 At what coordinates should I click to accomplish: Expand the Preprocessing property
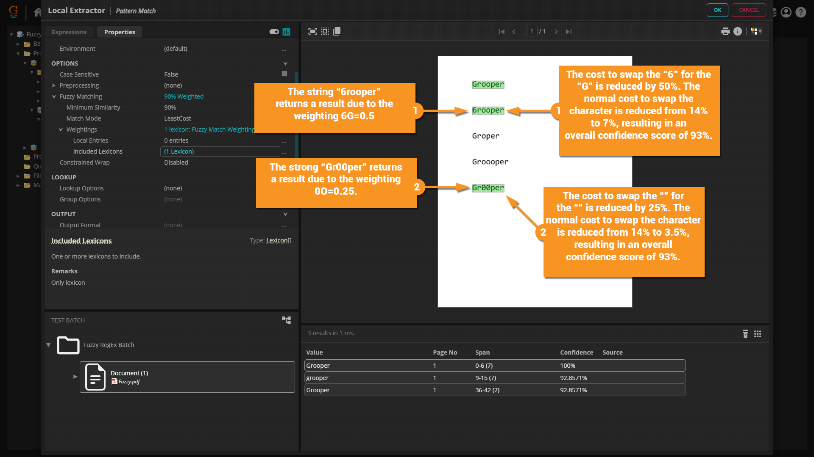[x=54, y=85]
